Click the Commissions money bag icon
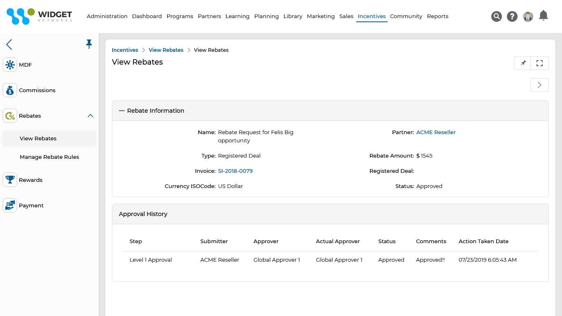 click(10, 91)
